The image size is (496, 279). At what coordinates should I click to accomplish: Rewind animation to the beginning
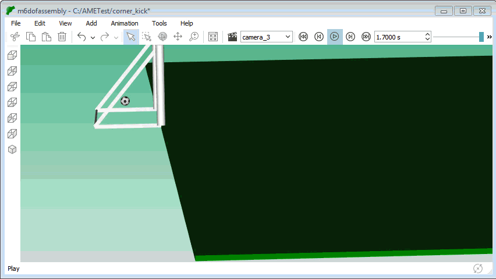[x=303, y=37]
